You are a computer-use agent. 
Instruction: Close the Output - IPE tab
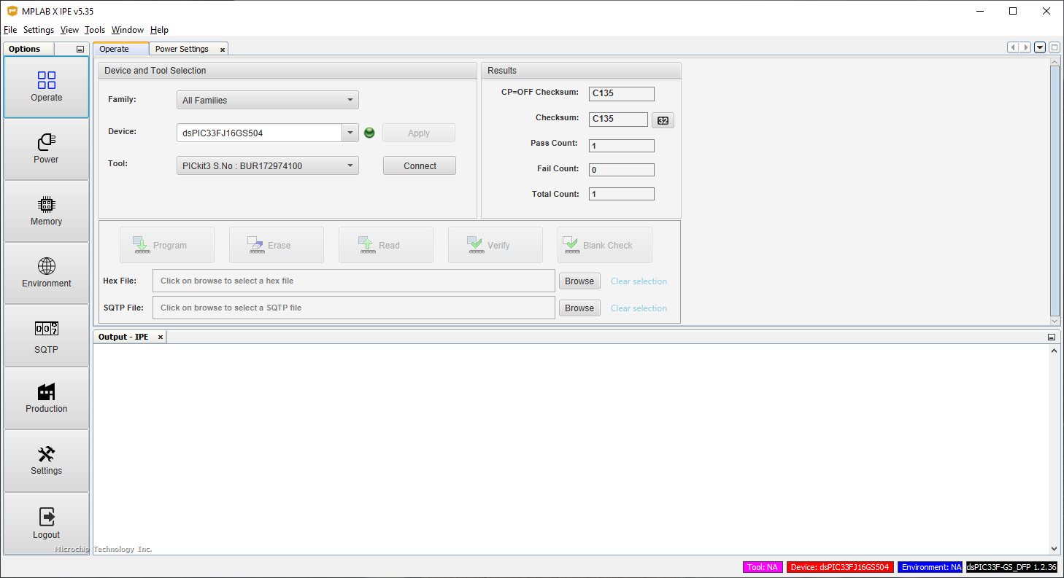click(x=161, y=337)
